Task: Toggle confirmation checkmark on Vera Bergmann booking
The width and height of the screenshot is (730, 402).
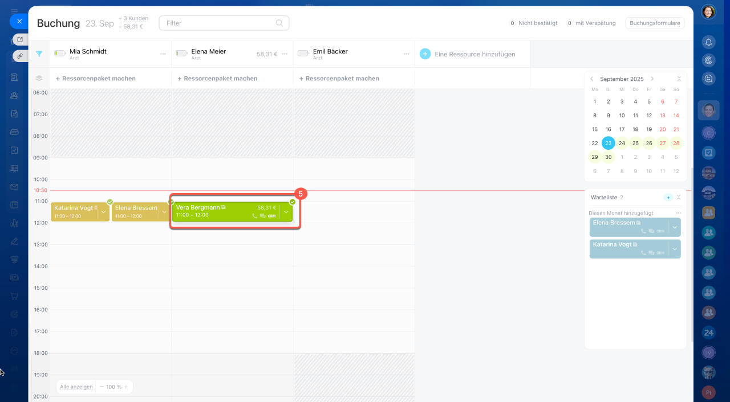Action: (293, 202)
